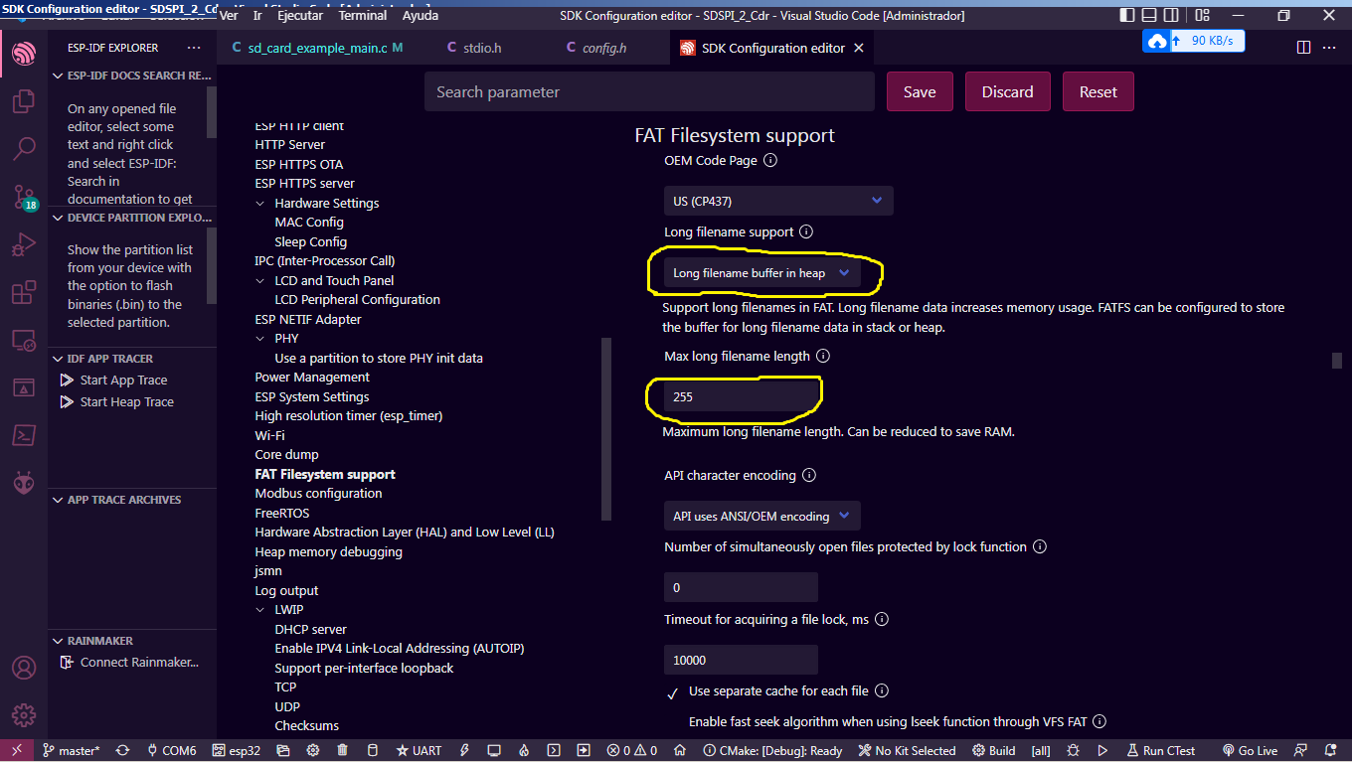Viewport: 1352px width, 763px height.
Task: Launch the CMake target play icon
Action: click(x=1102, y=751)
